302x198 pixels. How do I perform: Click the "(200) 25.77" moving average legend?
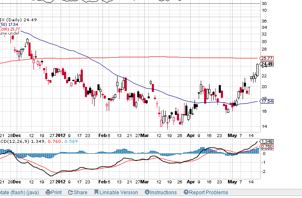click(10, 29)
